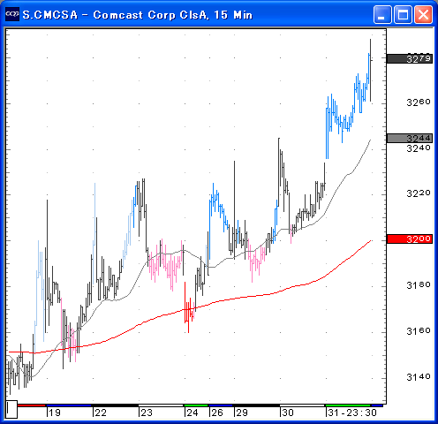This screenshot has width=438, height=424.
Task: Click the CQG icon in the title bar
Action: coord(12,14)
